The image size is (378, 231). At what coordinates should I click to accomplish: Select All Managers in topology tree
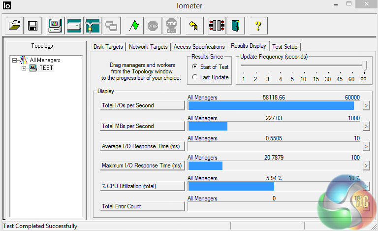45,60
